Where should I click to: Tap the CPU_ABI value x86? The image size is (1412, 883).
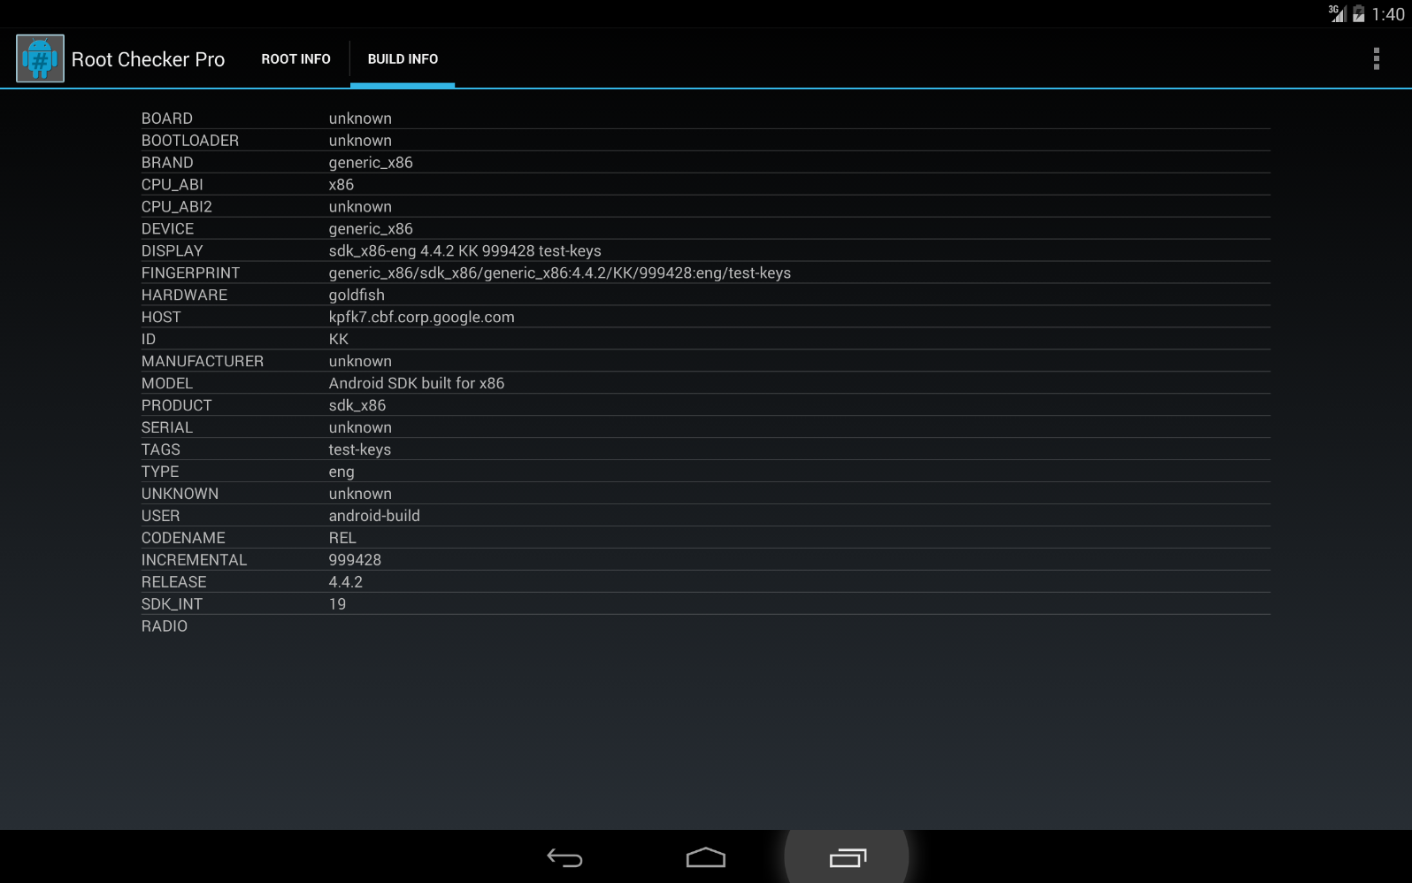point(341,185)
